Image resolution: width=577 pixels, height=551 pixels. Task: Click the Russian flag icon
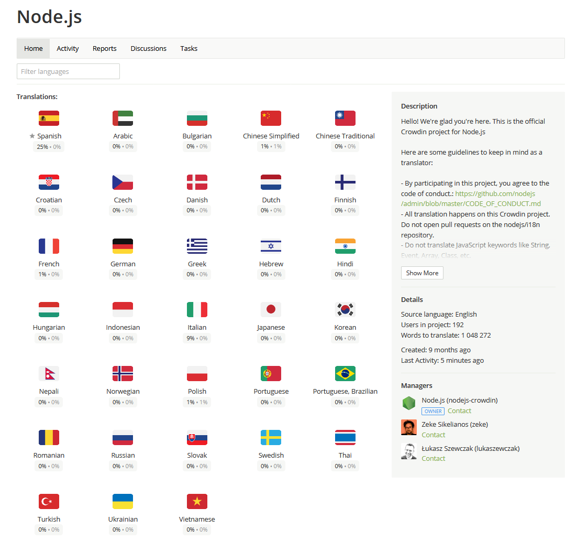click(123, 437)
